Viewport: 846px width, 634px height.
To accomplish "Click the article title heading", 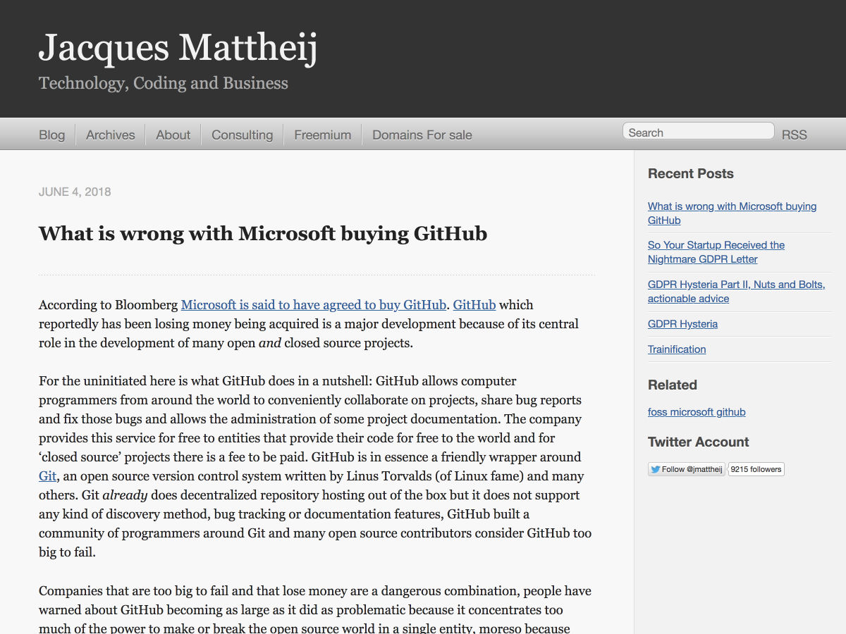I will point(263,234).
